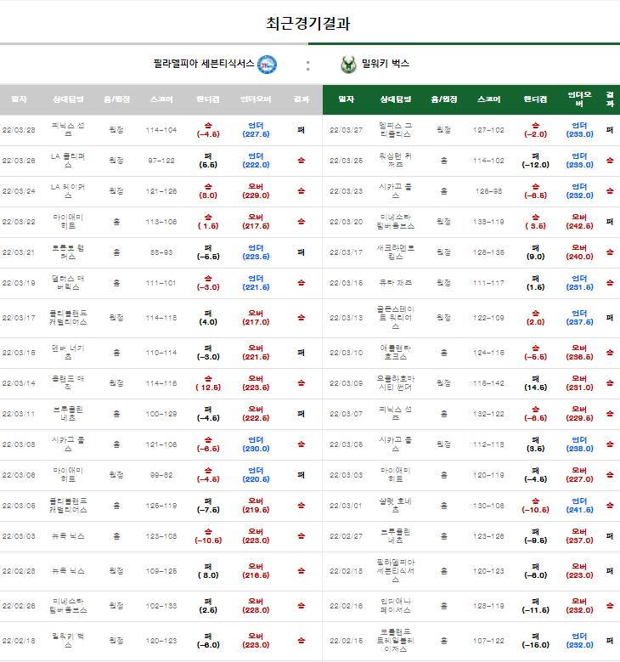Click the Philadelphia 76ers team logo
The width and height of the screenshot is (620, 662).
(x=267, y=65)
